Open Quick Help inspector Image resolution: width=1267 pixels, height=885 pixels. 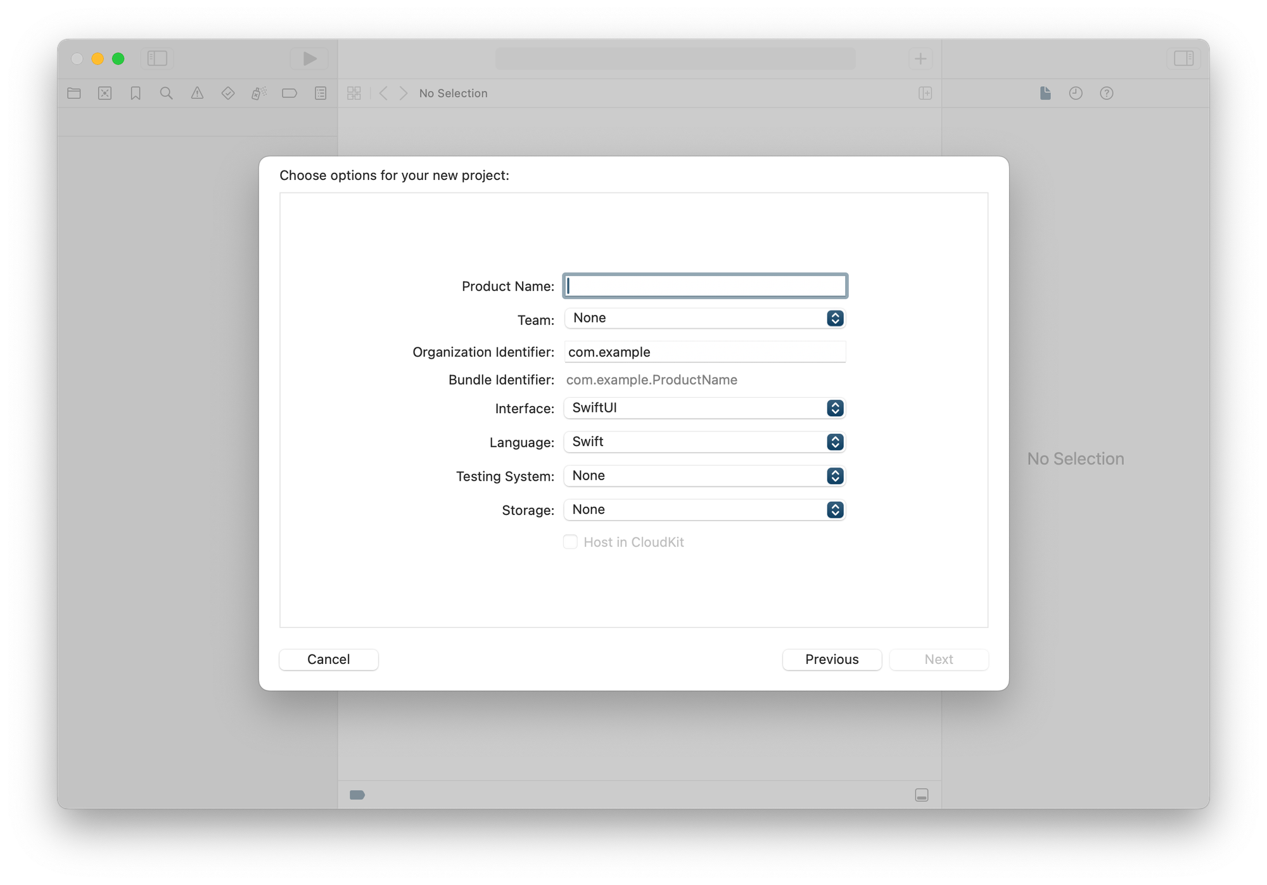(1106, 93)
